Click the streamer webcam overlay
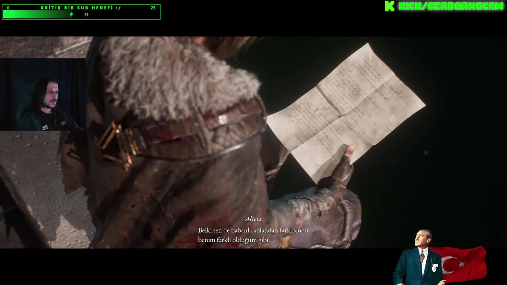507x285 pixels. tap(43, 95)
